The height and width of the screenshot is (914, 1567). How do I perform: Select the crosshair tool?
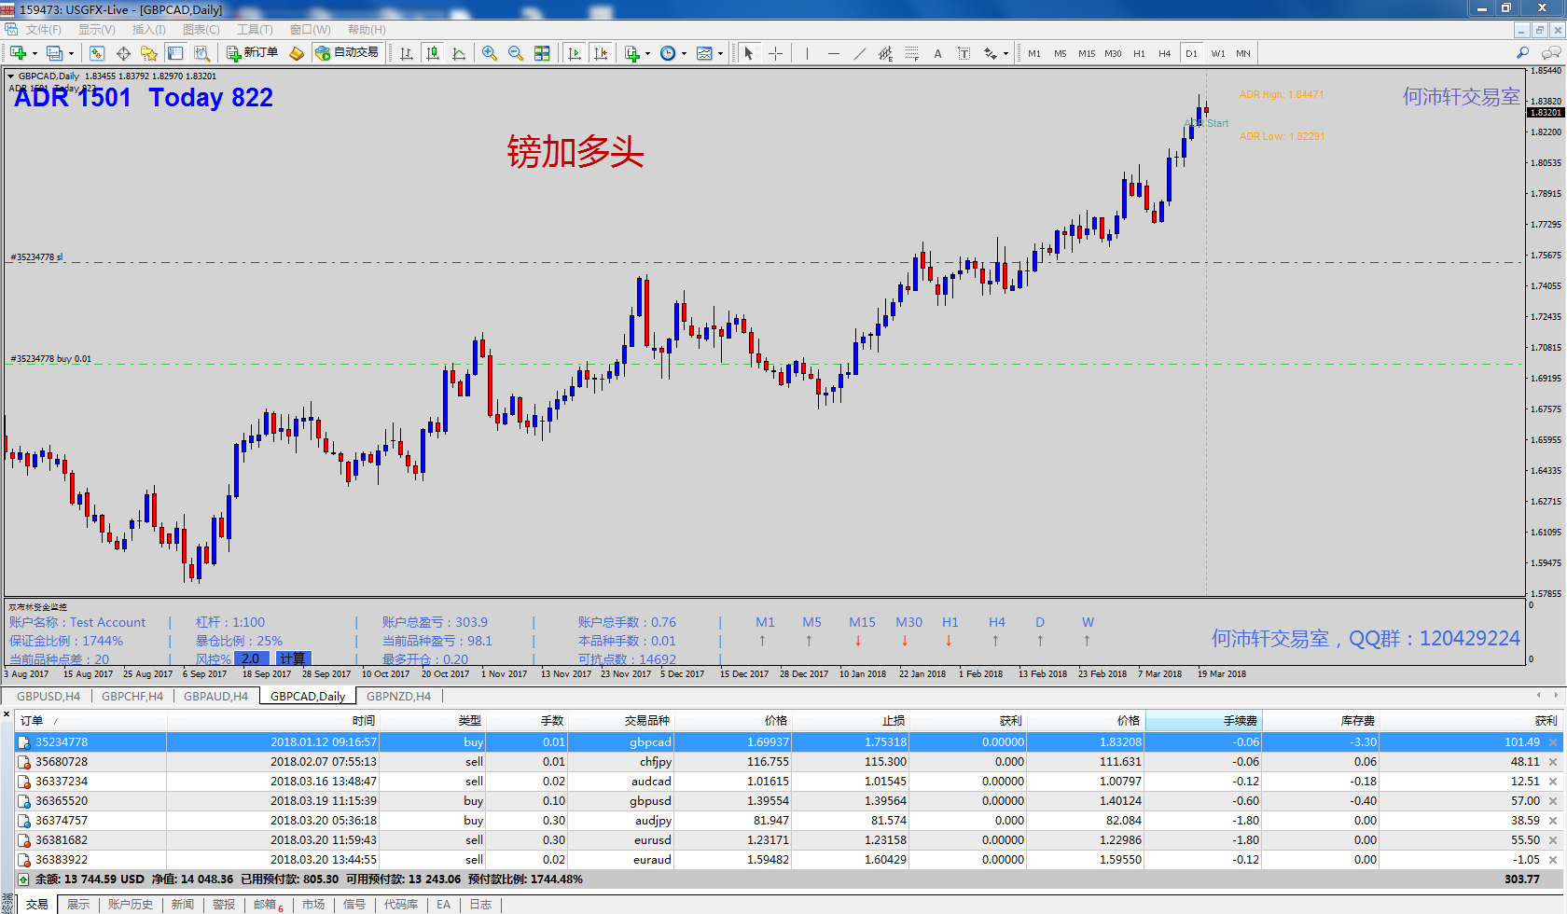pyautogui.click(x=775, y=53)
